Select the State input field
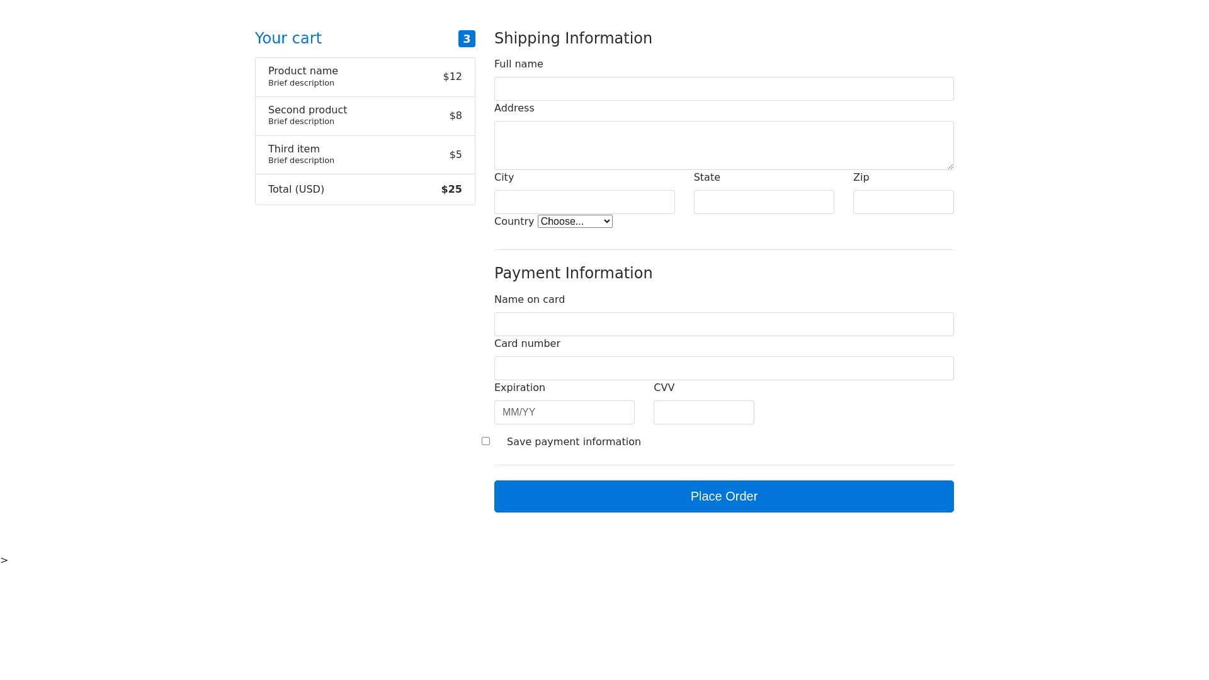This screenshot has width=1209, height=680. click(x=764, y=202)
